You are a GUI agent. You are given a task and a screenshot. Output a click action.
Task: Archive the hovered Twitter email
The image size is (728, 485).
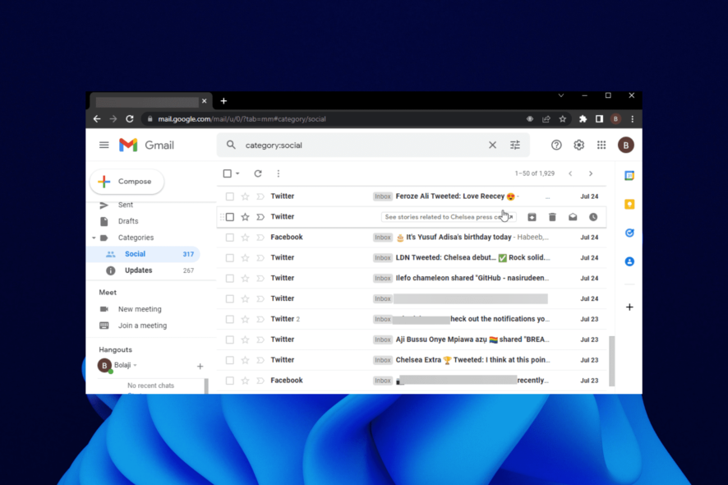tap(532, 217)
